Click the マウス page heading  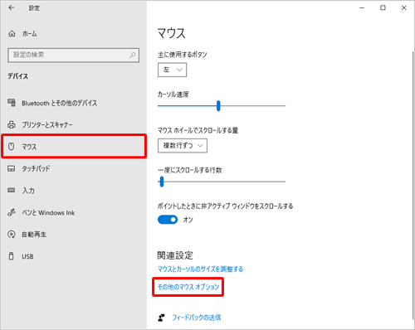tap(172, 33)
